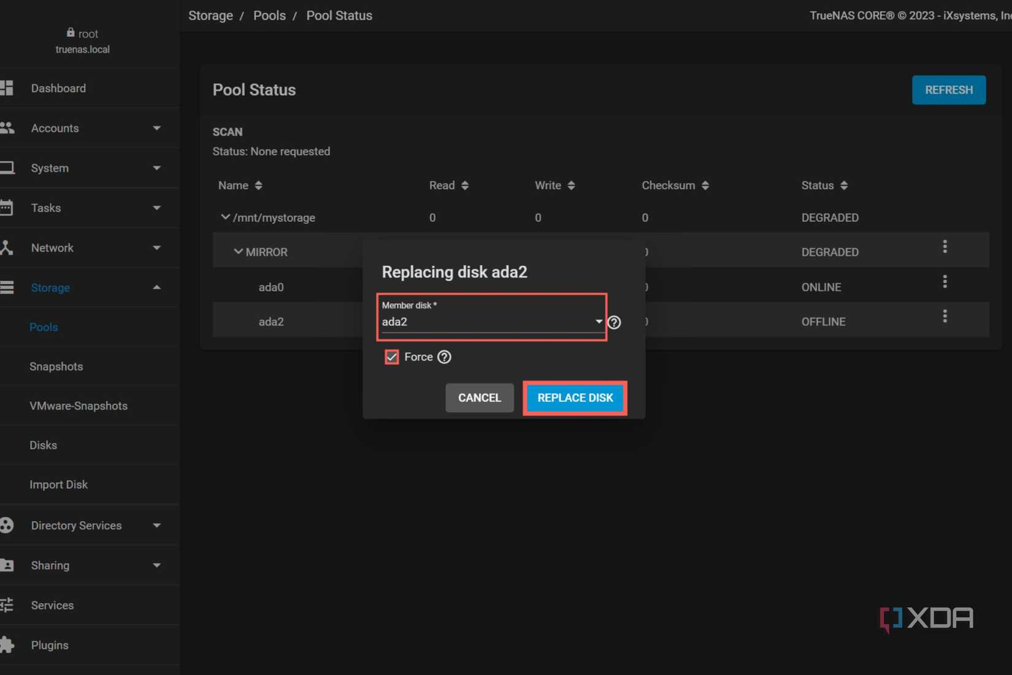Expand the Network menu arrow
The width and height of the screenshot is (1012, 675).
[x=157, y=248]
